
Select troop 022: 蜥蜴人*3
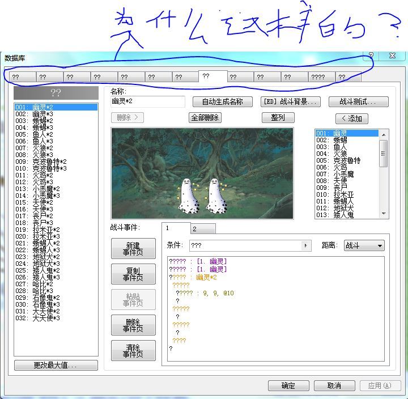(56, 250)
